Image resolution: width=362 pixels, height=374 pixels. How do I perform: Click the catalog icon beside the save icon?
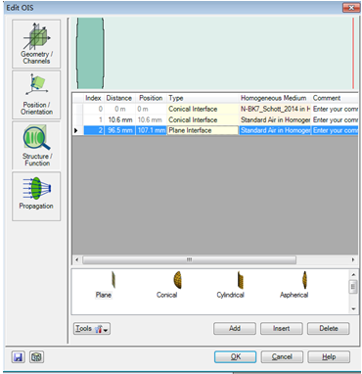coord(36,357)
